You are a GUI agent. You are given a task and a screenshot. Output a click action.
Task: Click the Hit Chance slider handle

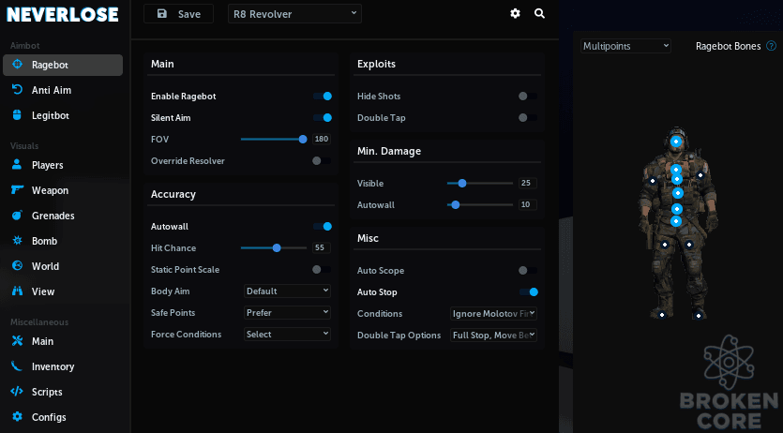coord(277,248)
